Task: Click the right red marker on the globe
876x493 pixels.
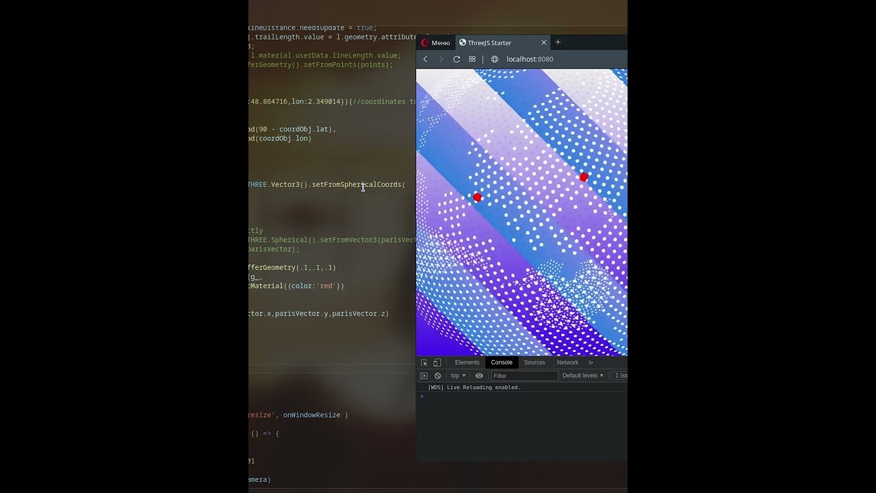Action: [x=584, y=177]
